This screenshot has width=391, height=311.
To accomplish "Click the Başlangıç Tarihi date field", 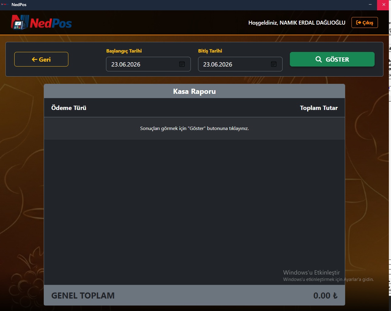I will (148, 64).
